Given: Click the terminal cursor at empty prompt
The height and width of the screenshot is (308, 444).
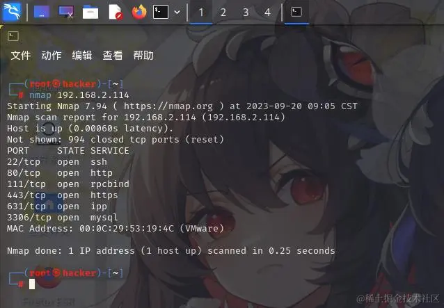Looking at the screenshot, I should tap(32, 284).
